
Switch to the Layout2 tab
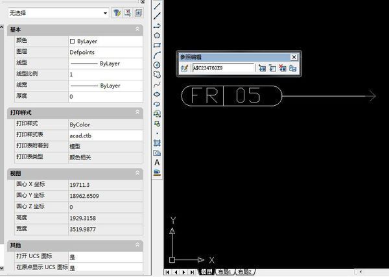coord(244,272)
